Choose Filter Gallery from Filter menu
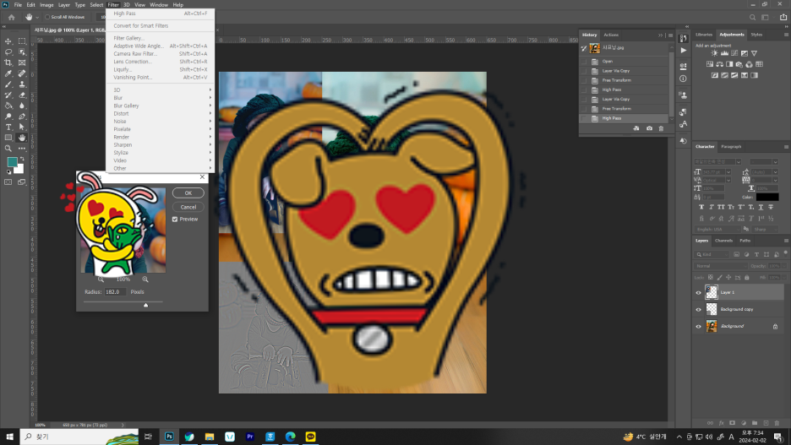Viewport: 791px width, 445px height. pyautogui.click(x=160, y=38)
